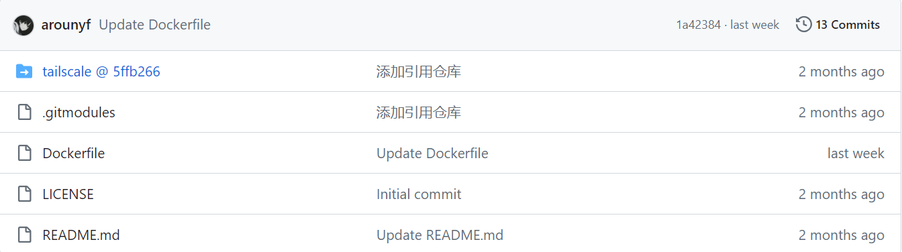The image size is (902, 252).
Task: Open tailscale @ 5ffb266 submodule link
Action: click(x=101, y=72)
